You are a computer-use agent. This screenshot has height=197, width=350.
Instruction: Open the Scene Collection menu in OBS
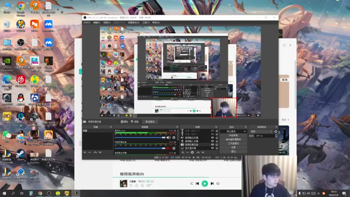point(134,23)
